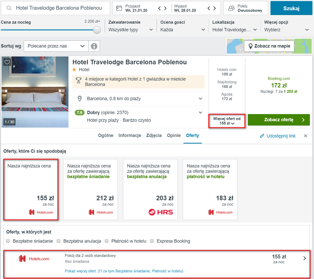This screenshot has width=314, height=279.
Task: Switch to the Opinie tab
Action: coord(174,135)
